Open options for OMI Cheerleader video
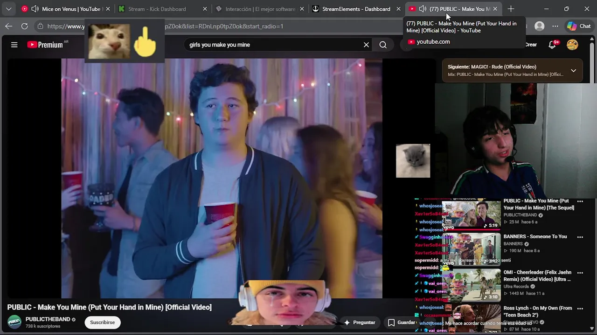Image resolution: width=597 pixels, height=335 pixels. [x=580, y=273]
